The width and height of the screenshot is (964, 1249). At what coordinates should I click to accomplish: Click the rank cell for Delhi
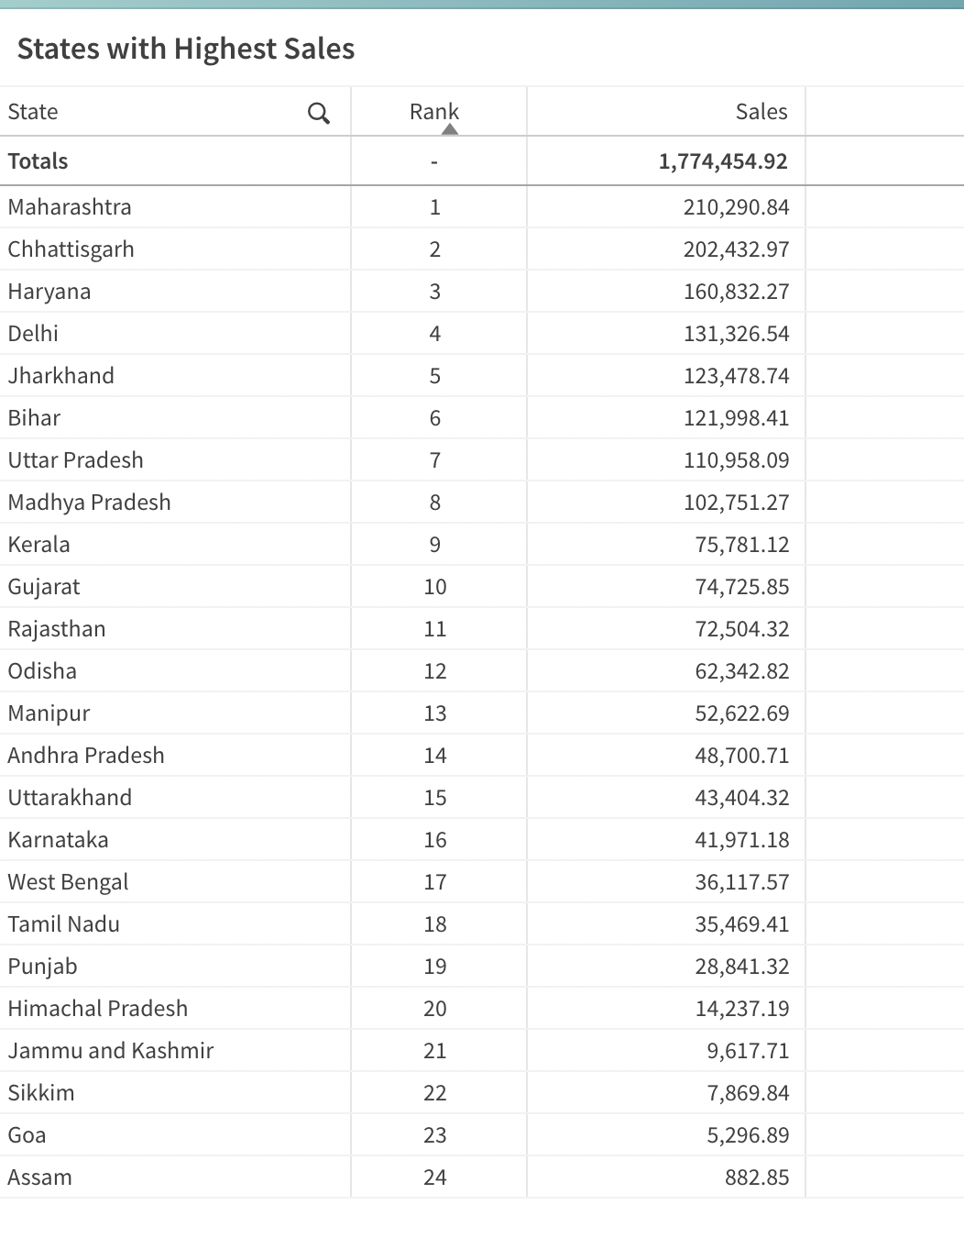pos(434,333)
